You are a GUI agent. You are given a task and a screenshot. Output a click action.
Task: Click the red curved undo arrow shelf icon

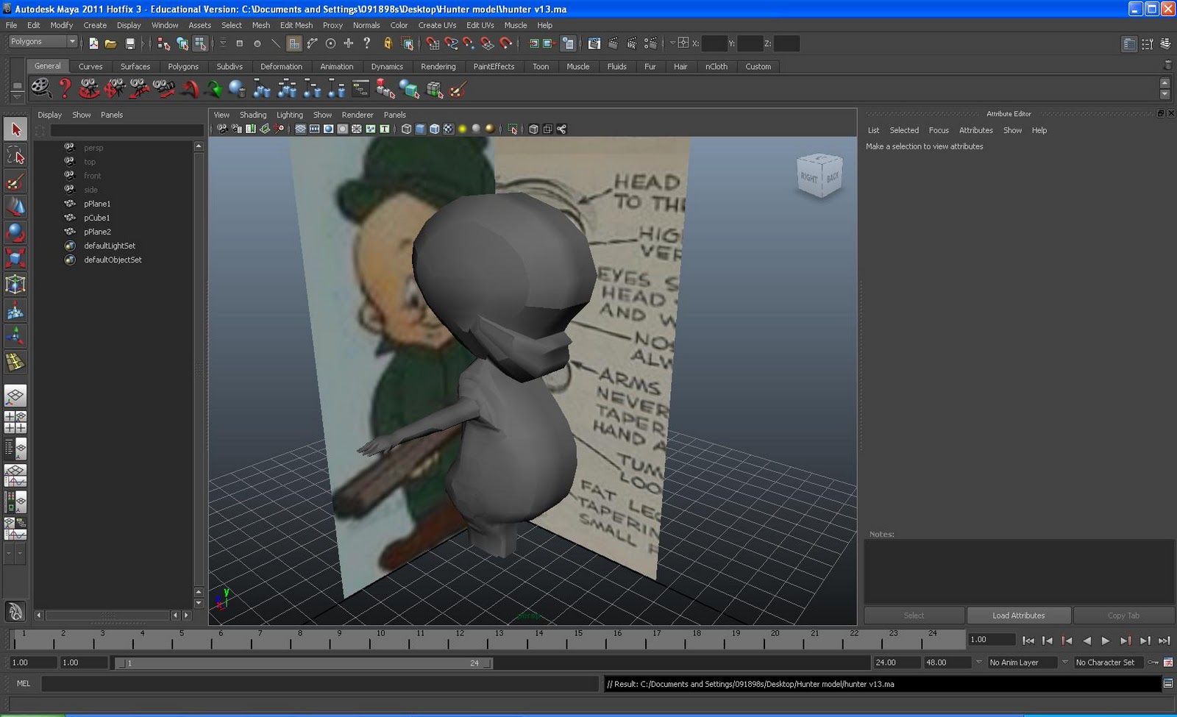pyautogui.click(x=190, y=89)
